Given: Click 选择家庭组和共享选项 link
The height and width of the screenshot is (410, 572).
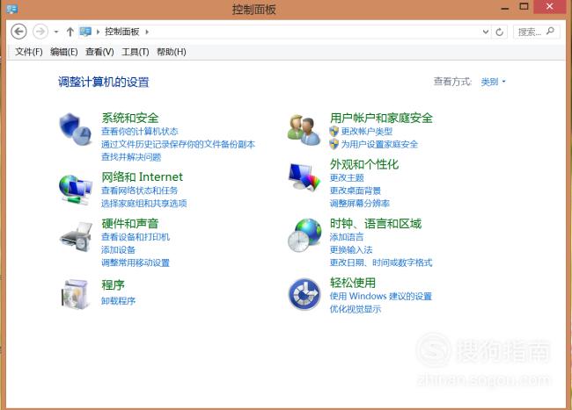Looking at the screenshot, I should (x=144, y=203).
